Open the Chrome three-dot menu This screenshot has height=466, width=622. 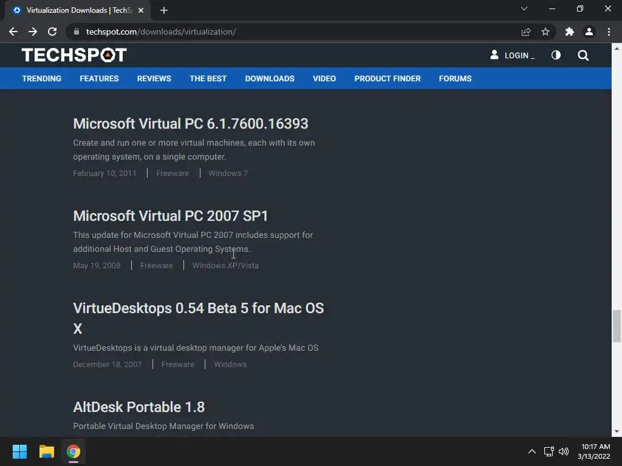(x=609, y=32)
